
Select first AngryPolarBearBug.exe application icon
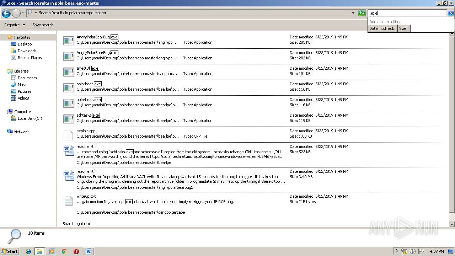tap(69, 41)
